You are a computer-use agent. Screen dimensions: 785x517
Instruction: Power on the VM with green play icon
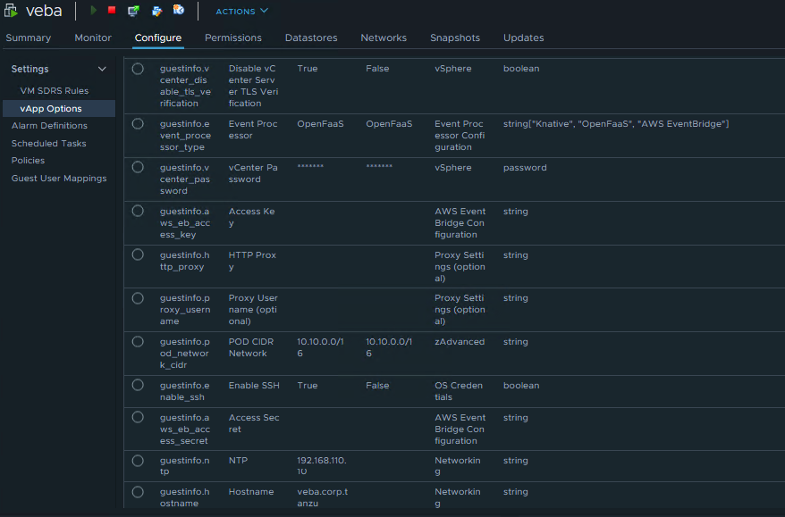point(94,10)
